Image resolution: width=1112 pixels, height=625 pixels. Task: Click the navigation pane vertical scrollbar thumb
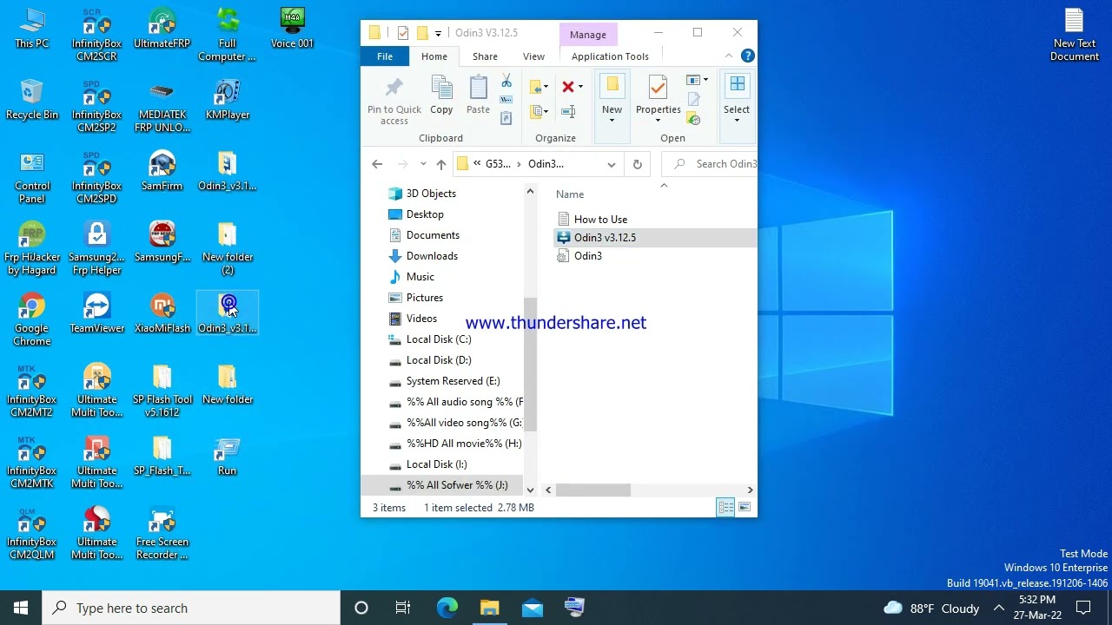[530, 364]
